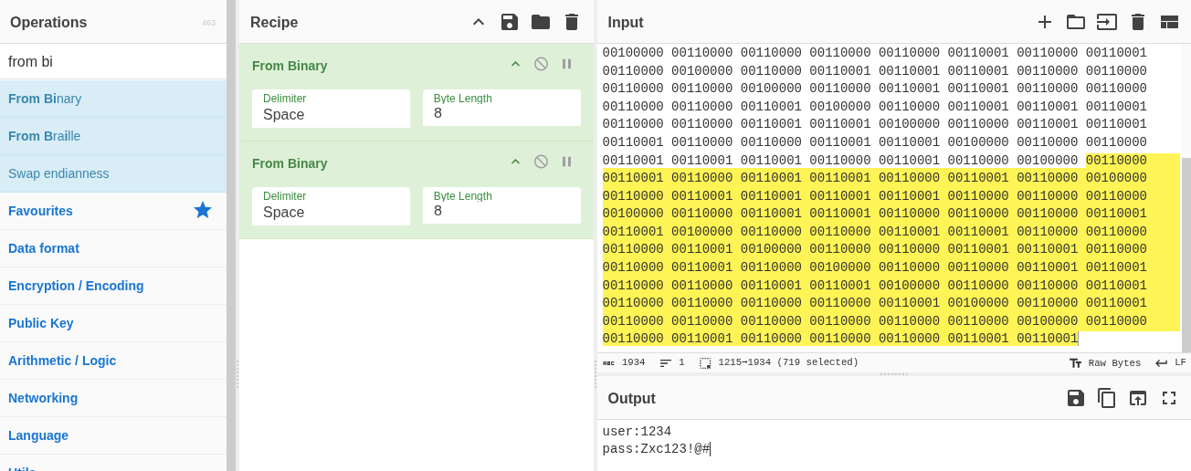Viewport: 1191px width, 471px height.
Task: Clear the recipe with the trash icon
Action: click(572, 22)
